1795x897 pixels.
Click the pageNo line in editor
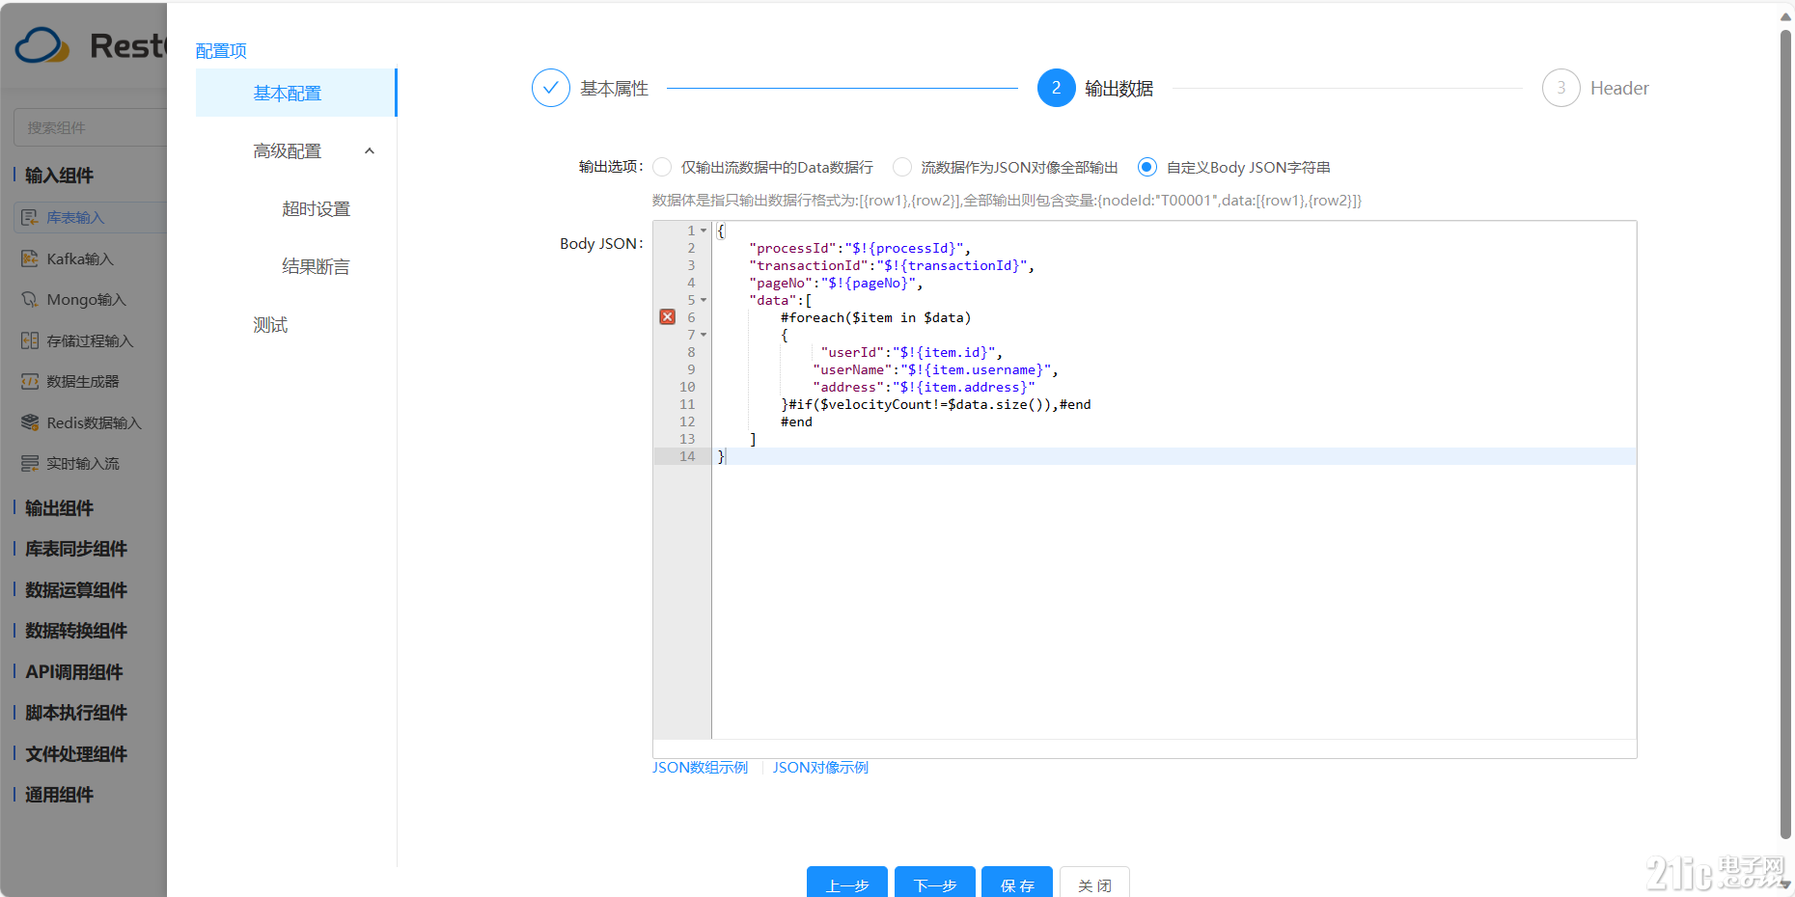835,283
